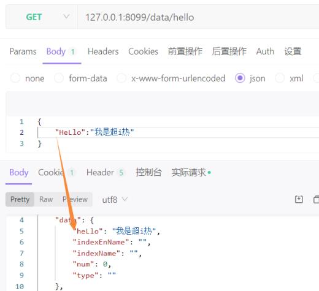Viewport: 319px width, 291px height.
Task: Click the opening brace on request line 1
Action: [x=39, y=122]
